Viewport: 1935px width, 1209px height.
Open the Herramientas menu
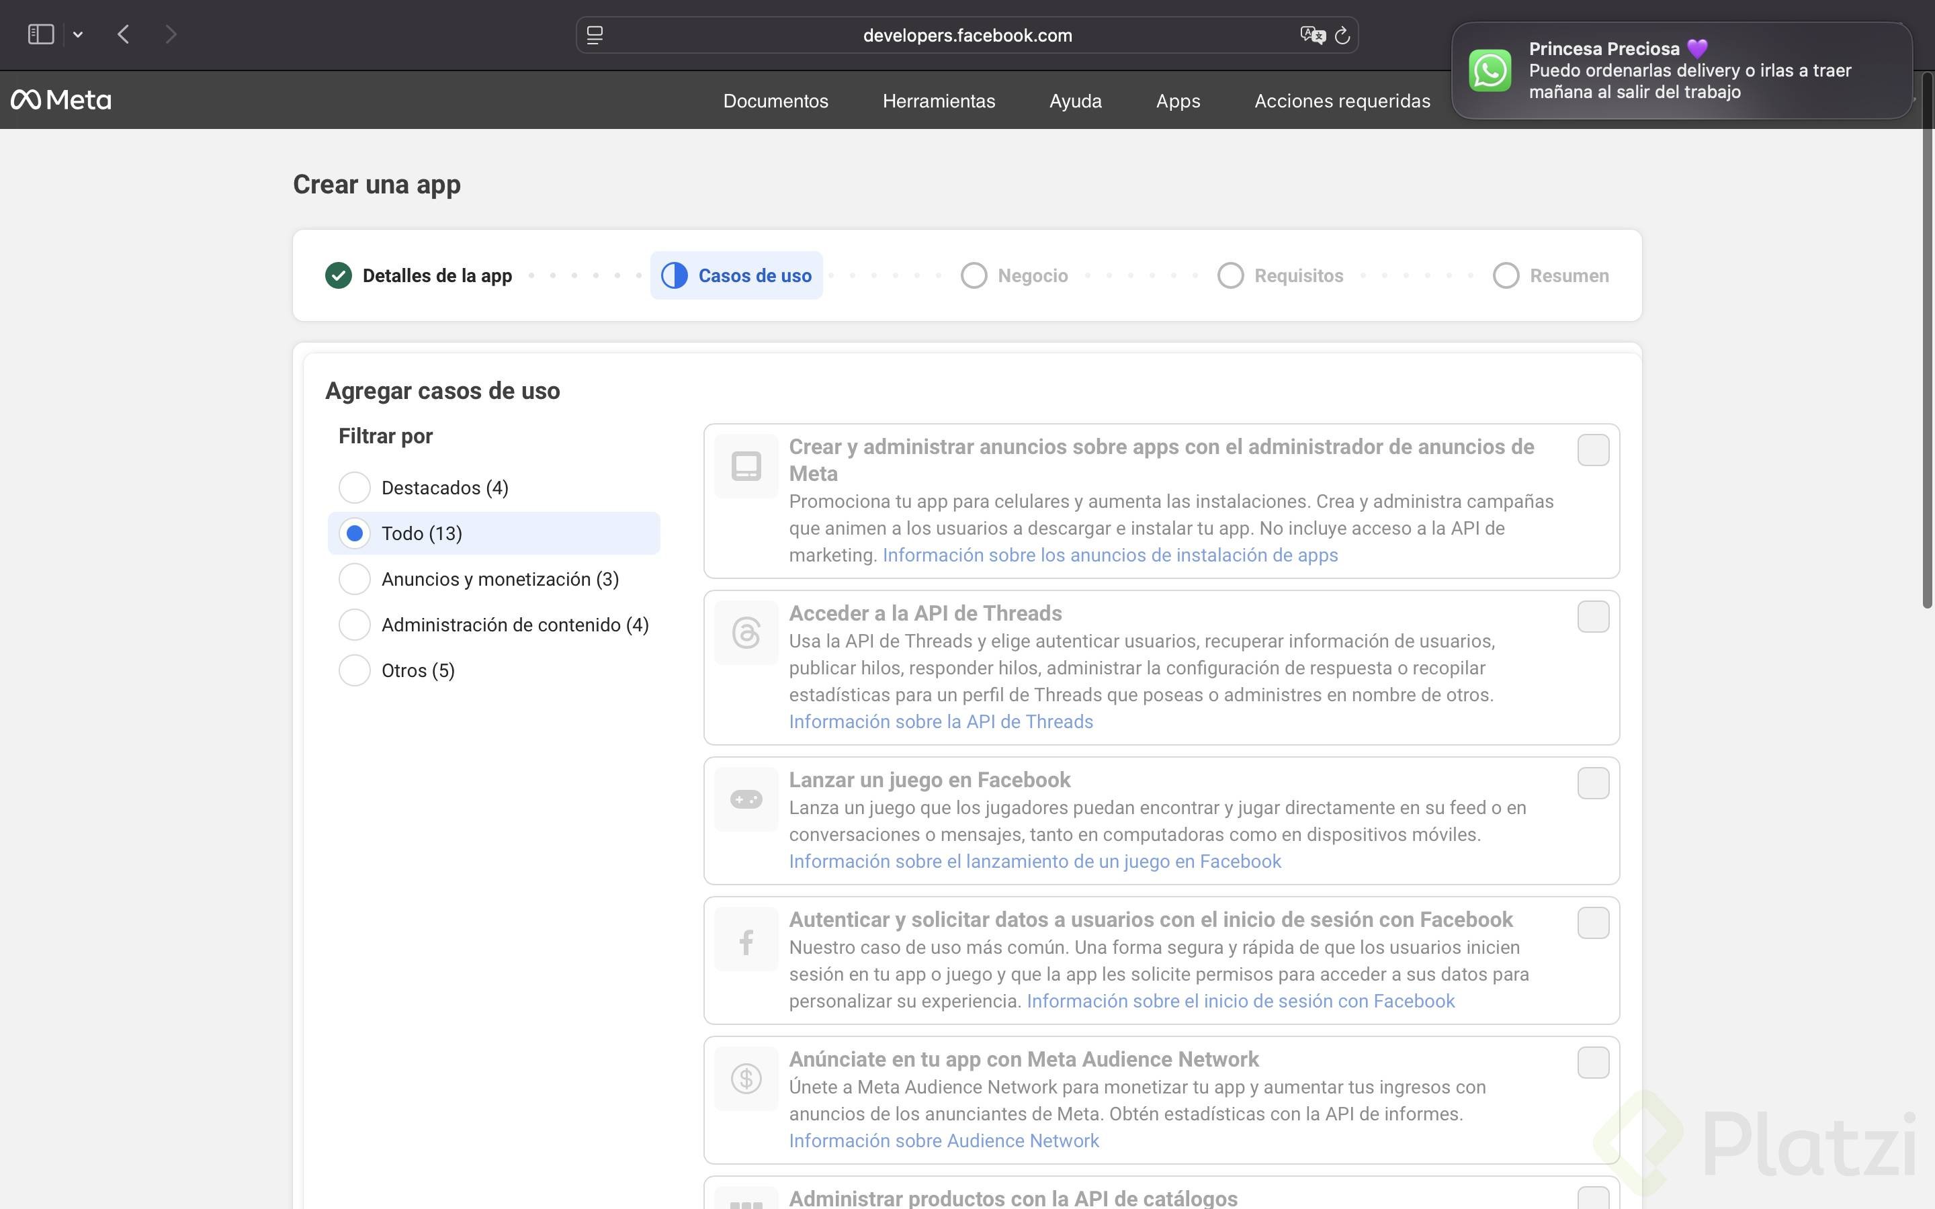coord(939,101)
